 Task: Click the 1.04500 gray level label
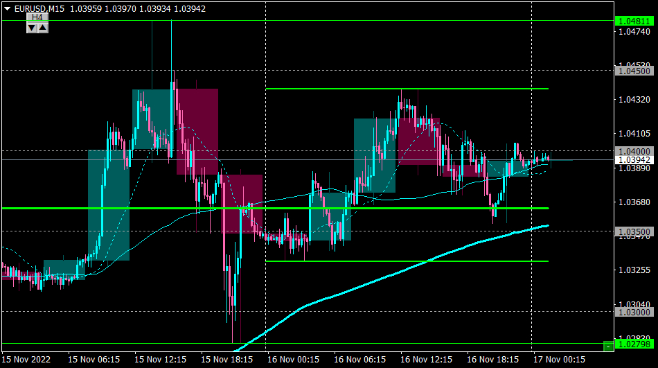(x=634, y=71)
